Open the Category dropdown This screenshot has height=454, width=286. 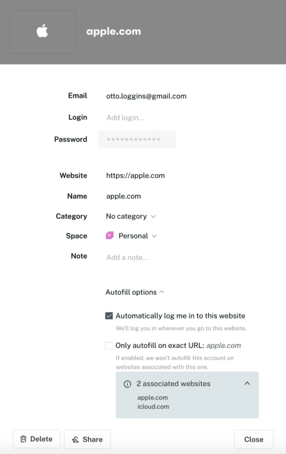(131, 216)
